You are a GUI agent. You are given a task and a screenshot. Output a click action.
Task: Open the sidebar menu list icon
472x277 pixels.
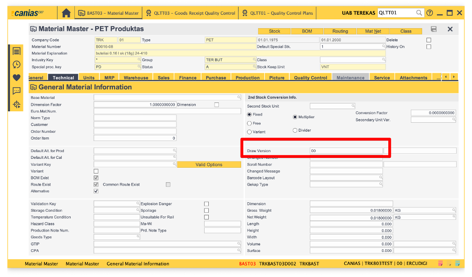click(x=17, y=51)
